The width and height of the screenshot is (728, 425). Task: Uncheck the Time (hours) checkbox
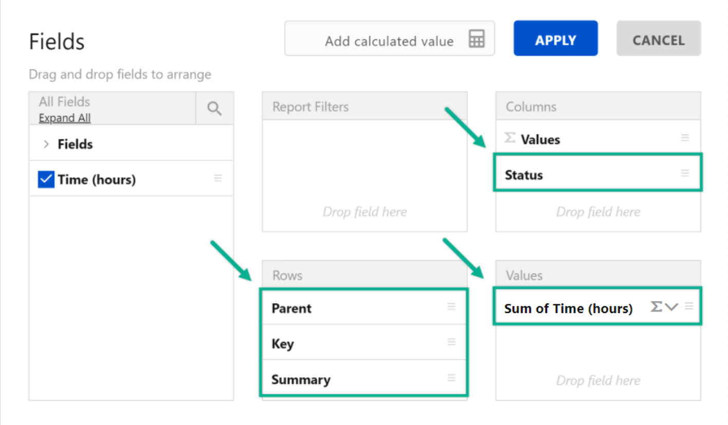46,179
